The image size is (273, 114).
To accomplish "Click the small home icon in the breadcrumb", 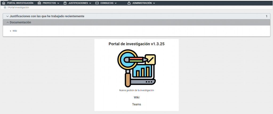I will click(5, 7).
